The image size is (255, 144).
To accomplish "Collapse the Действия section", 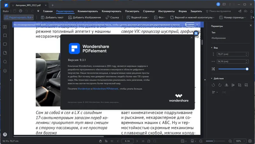I will (212, 78).
